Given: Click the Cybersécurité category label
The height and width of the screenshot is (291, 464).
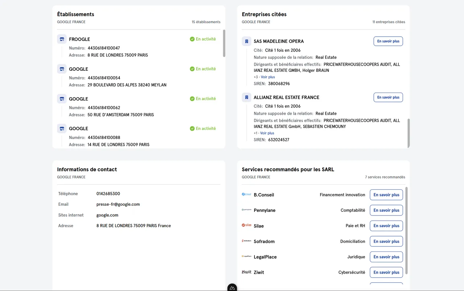Looking at the screenshot, I should (x=352, y=272).
